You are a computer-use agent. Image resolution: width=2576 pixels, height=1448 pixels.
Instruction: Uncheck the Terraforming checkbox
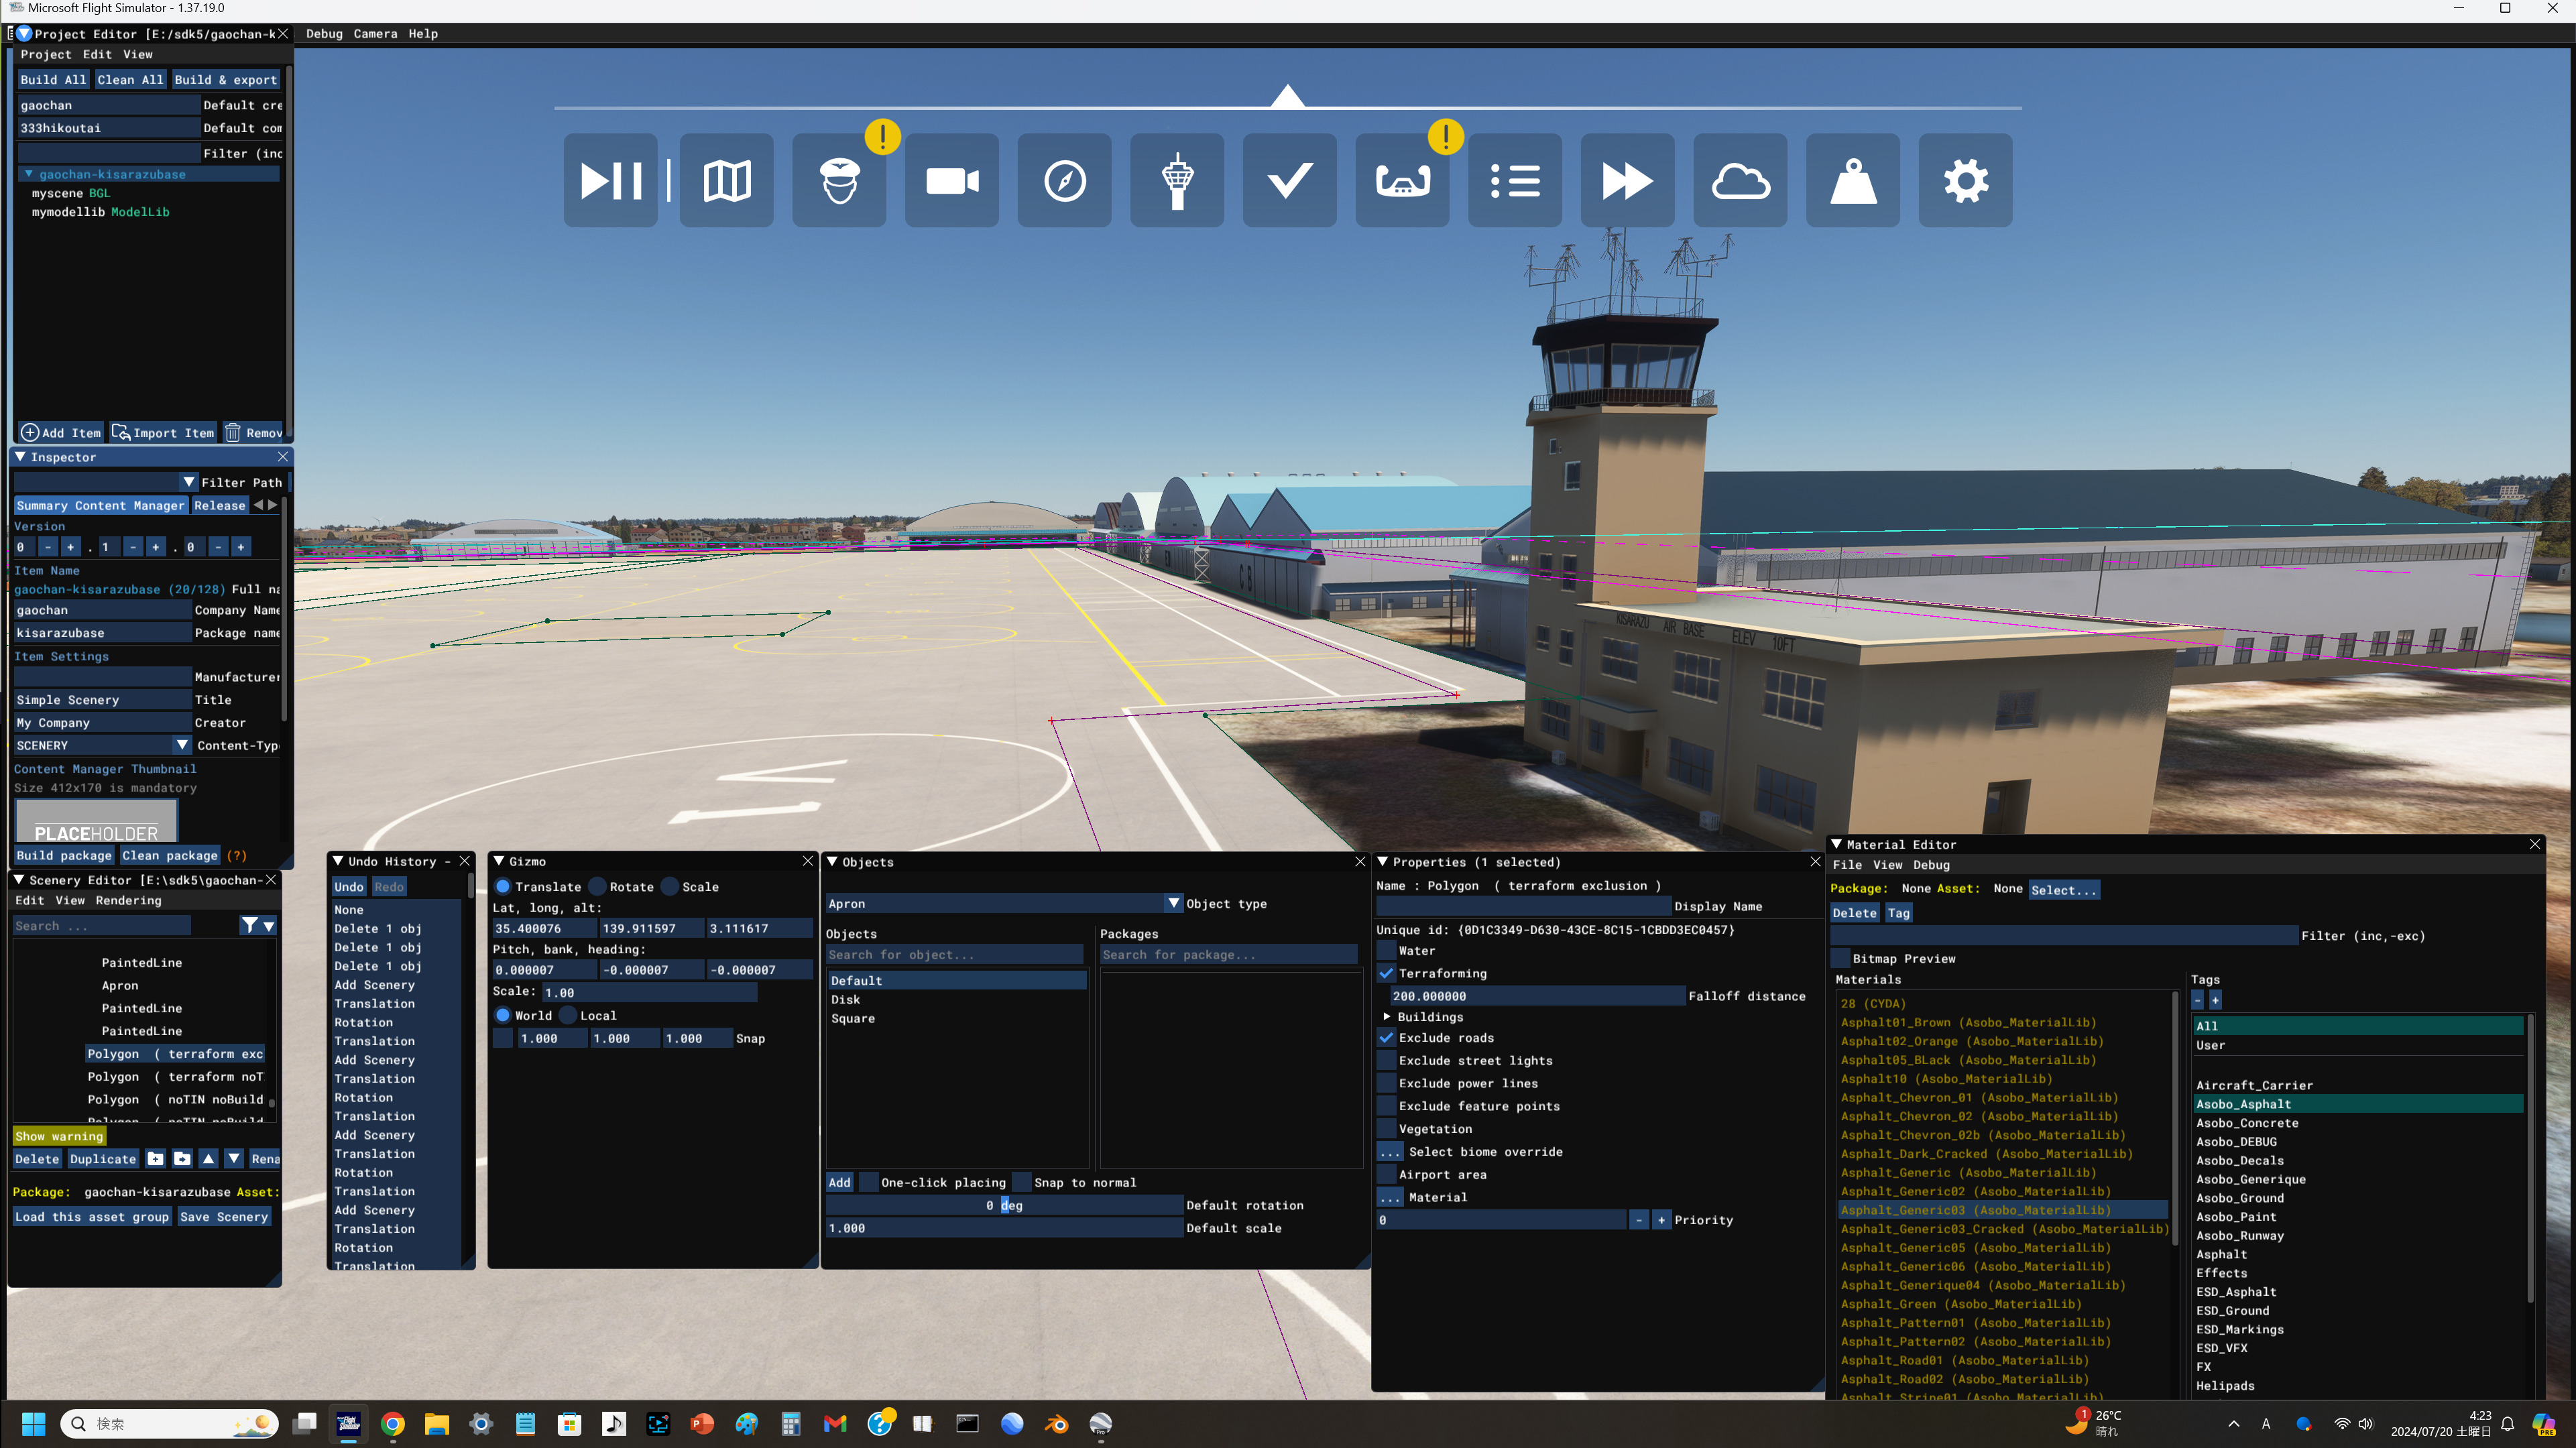[1386, 974]
